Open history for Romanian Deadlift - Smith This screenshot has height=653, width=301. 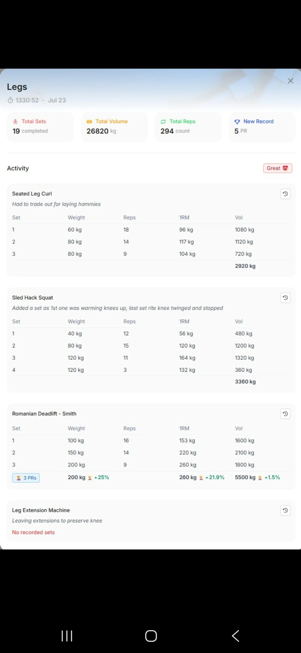pos(285,414)
